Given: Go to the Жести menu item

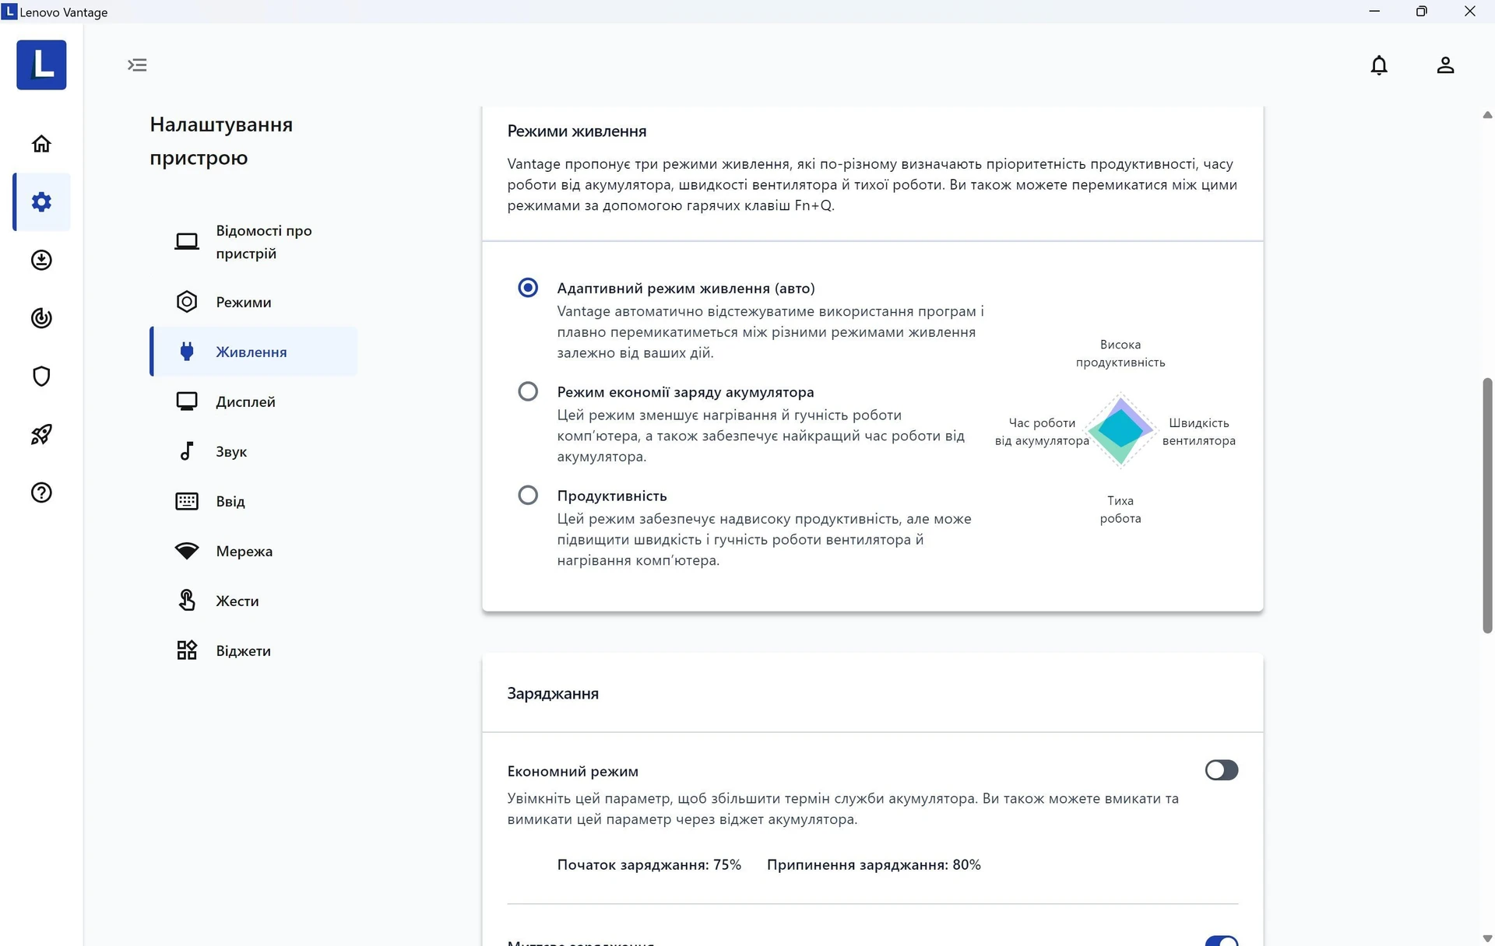Looking at the screenshot, I should [x=254, y=601].
